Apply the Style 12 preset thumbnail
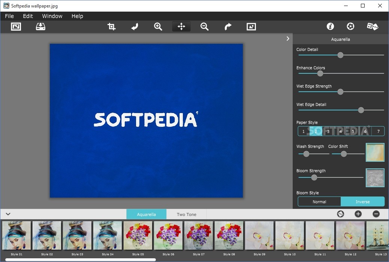389x262 pixels. click(x=350, y=235)
